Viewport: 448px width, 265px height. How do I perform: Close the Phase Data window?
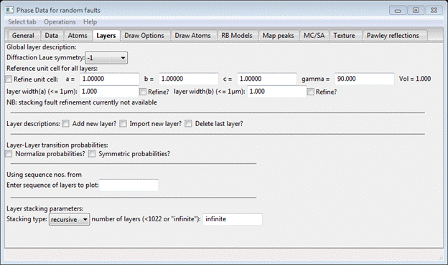pyautogui.click(x=434, y=11)
